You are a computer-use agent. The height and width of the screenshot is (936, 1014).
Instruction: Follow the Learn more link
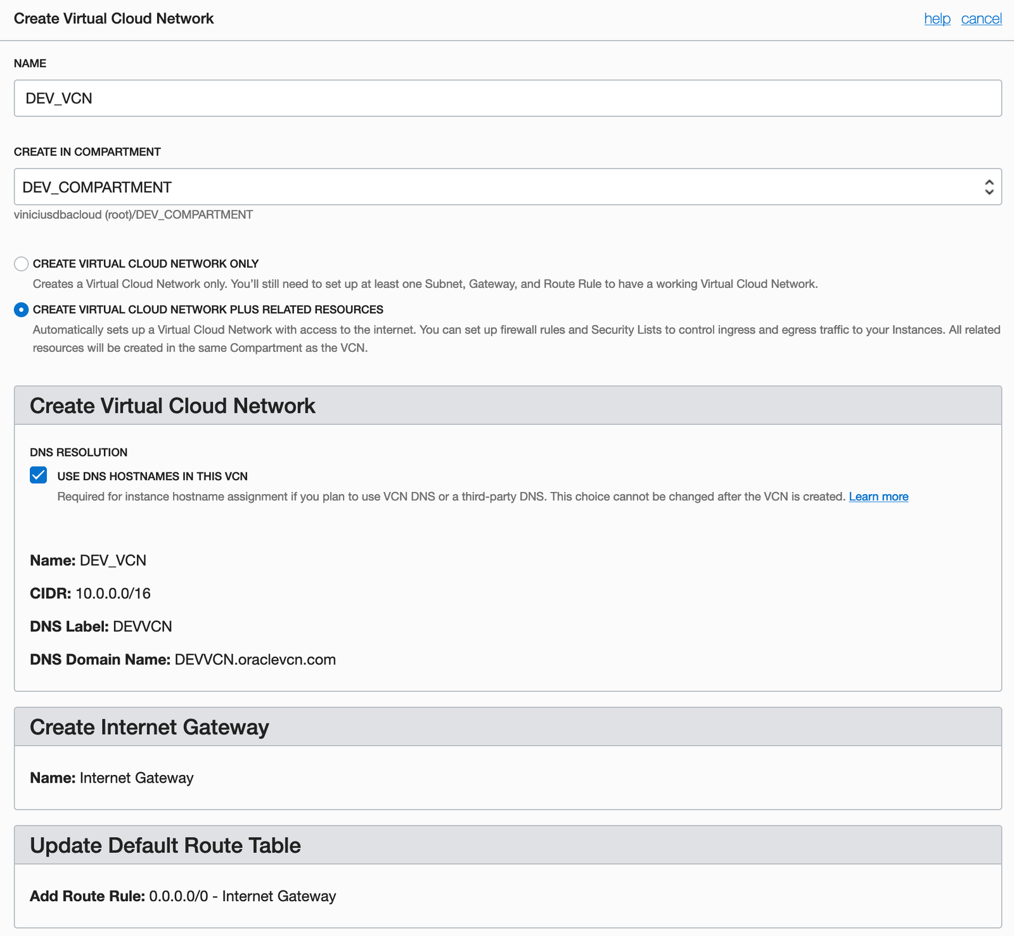(878, 497)
